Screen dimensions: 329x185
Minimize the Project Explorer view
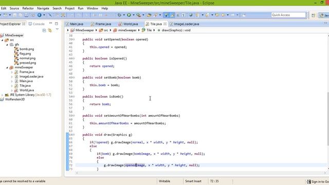click(x=50, y=23)
